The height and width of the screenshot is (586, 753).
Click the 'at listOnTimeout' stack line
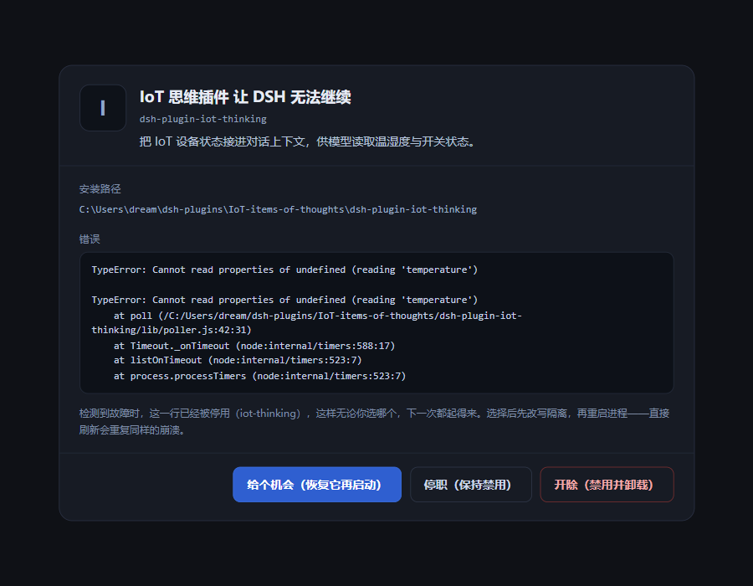tap(238, 360)
